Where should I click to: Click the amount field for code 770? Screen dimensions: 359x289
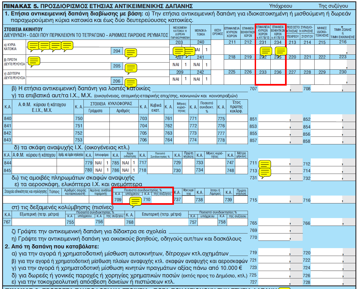pos(280,238)
